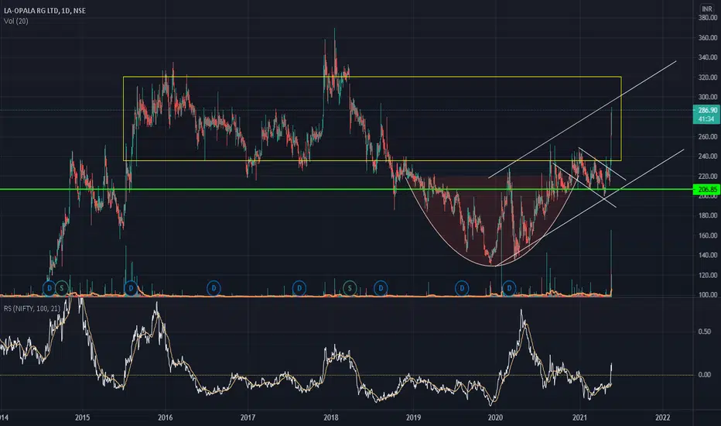Open the dividend marker D in mid-2019
The height and width of the screenshot is (426, 721).
pyautogui.click(x=462, y=288)
